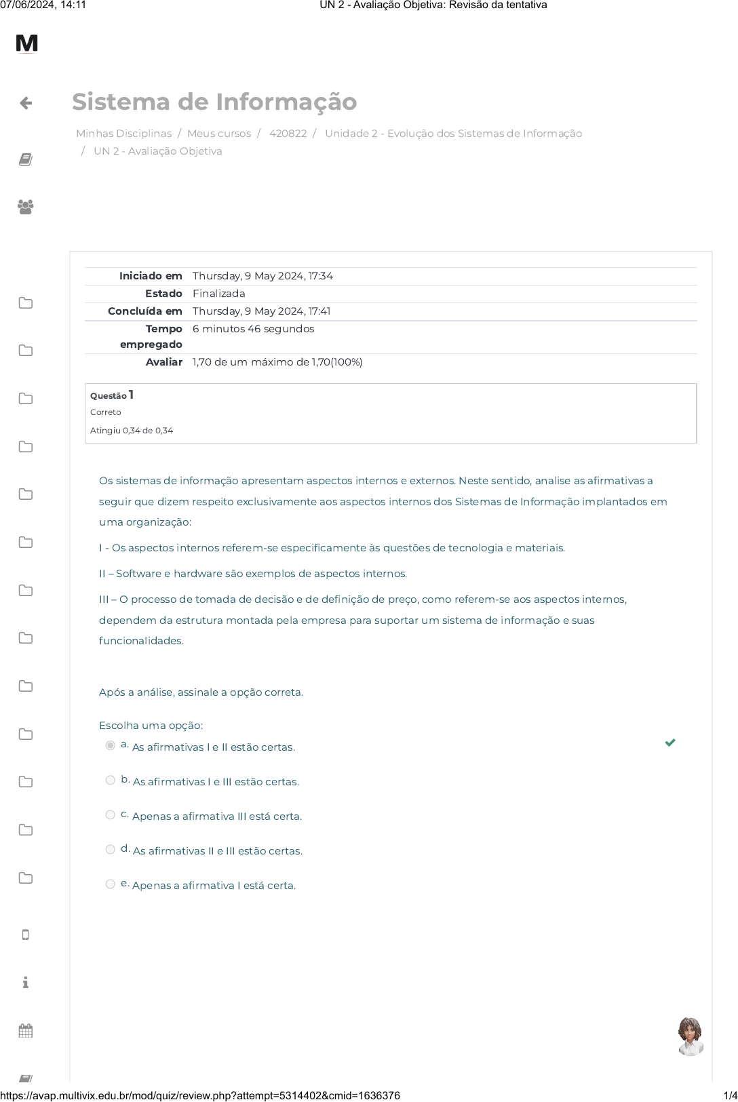Go to Minhas Disciplinas breadcrumb
Viewport: 738px width, 1102px height.
click(x=123, y=134)
